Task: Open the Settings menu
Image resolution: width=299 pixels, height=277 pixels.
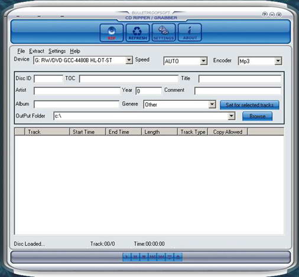Action: 57,51
